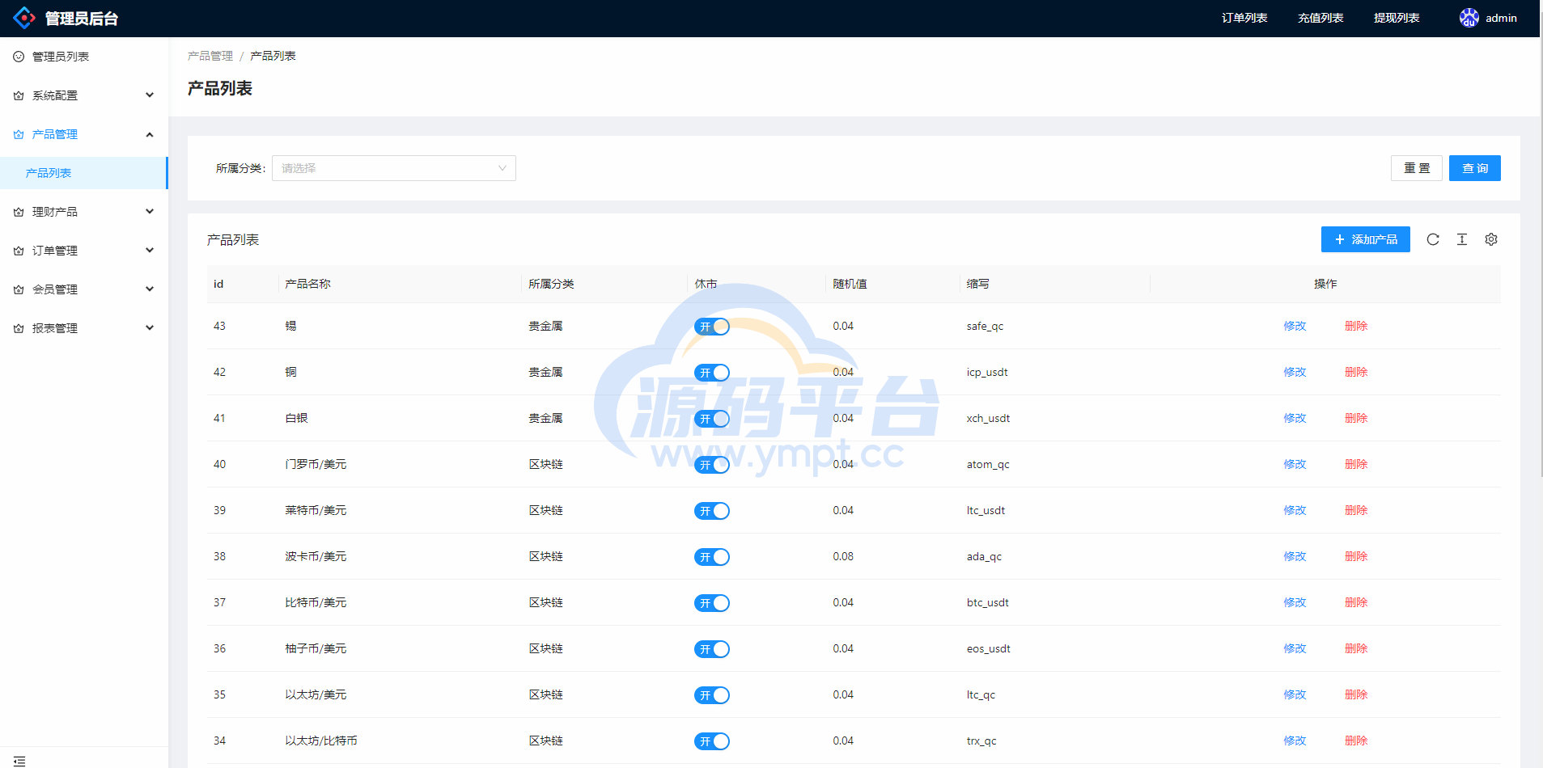The image size is (1543, 768).
Task: Click 删除 for product 锡
Action: click(x=1356, y=326)
